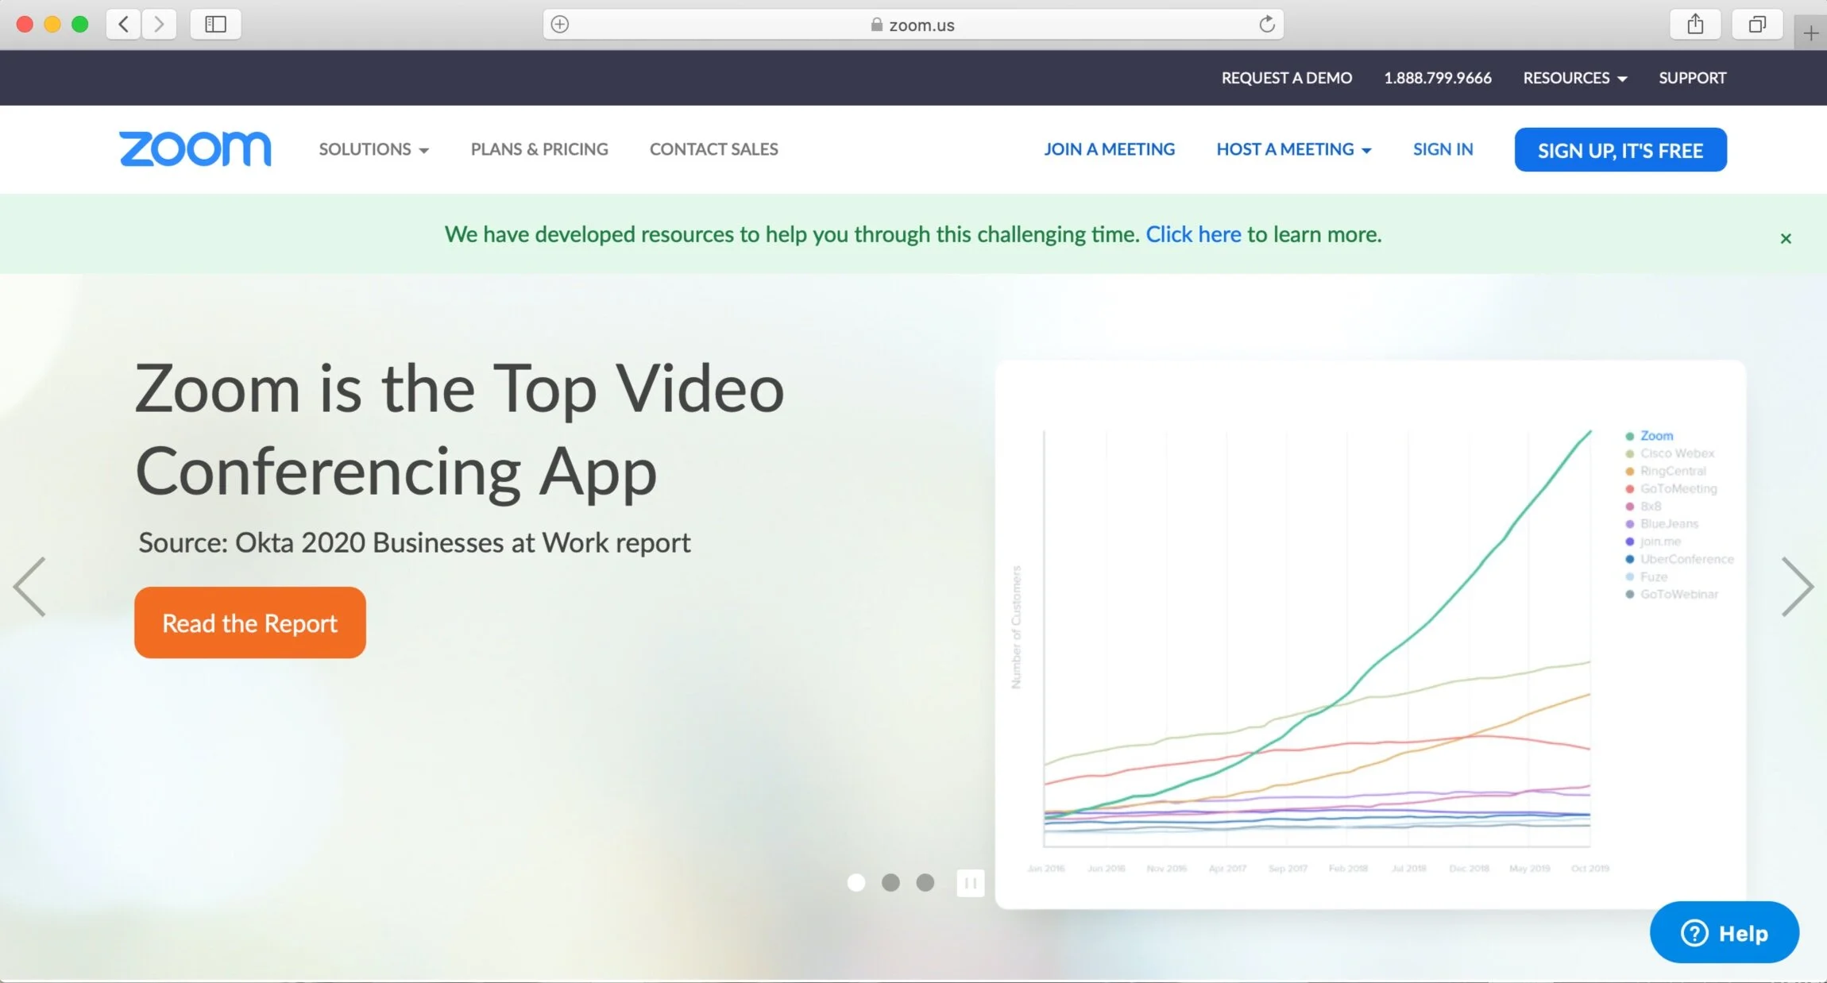Select the second carousel dot
This screenshot has width=1827, height=983.
890,883
